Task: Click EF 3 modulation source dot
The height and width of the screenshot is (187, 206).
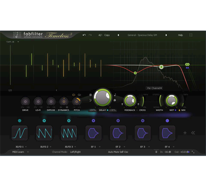Action: tap(143, 120)
